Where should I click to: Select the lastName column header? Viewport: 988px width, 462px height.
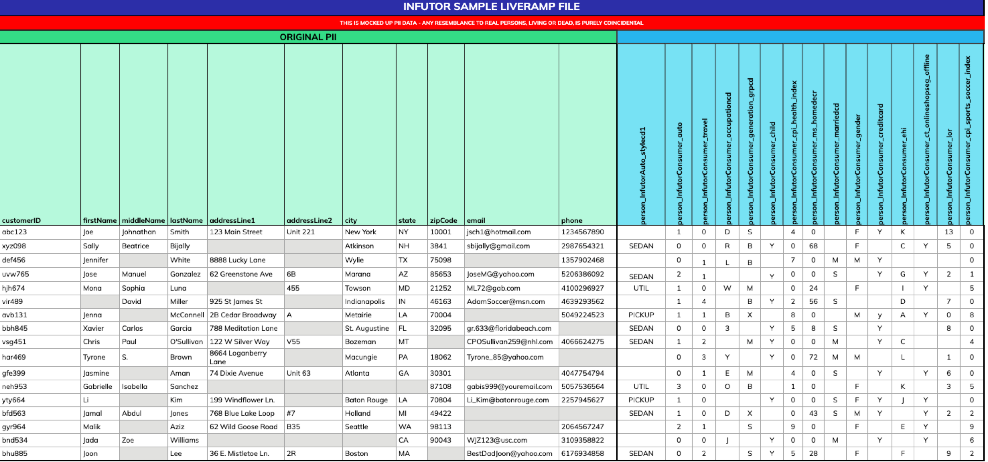(x=188, y=135)
